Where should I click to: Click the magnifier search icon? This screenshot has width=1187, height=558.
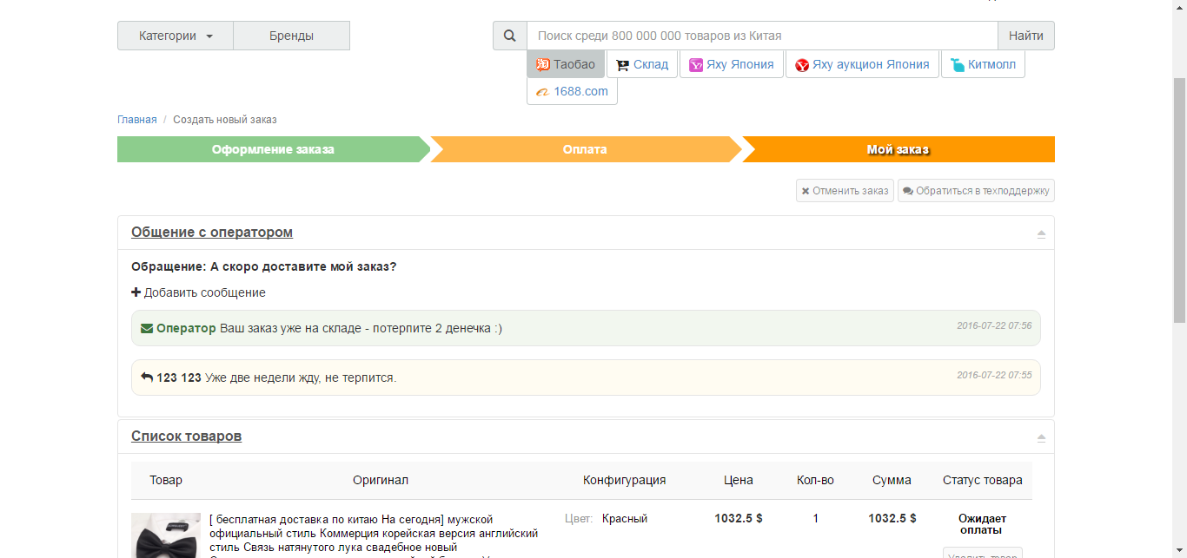tap(510, 36)
